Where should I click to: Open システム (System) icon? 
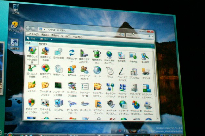[59, 105]
